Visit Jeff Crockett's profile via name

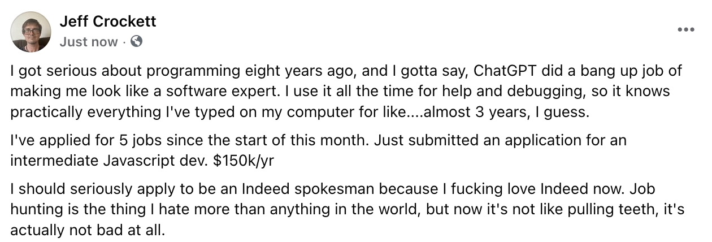(x=107, y=21)
